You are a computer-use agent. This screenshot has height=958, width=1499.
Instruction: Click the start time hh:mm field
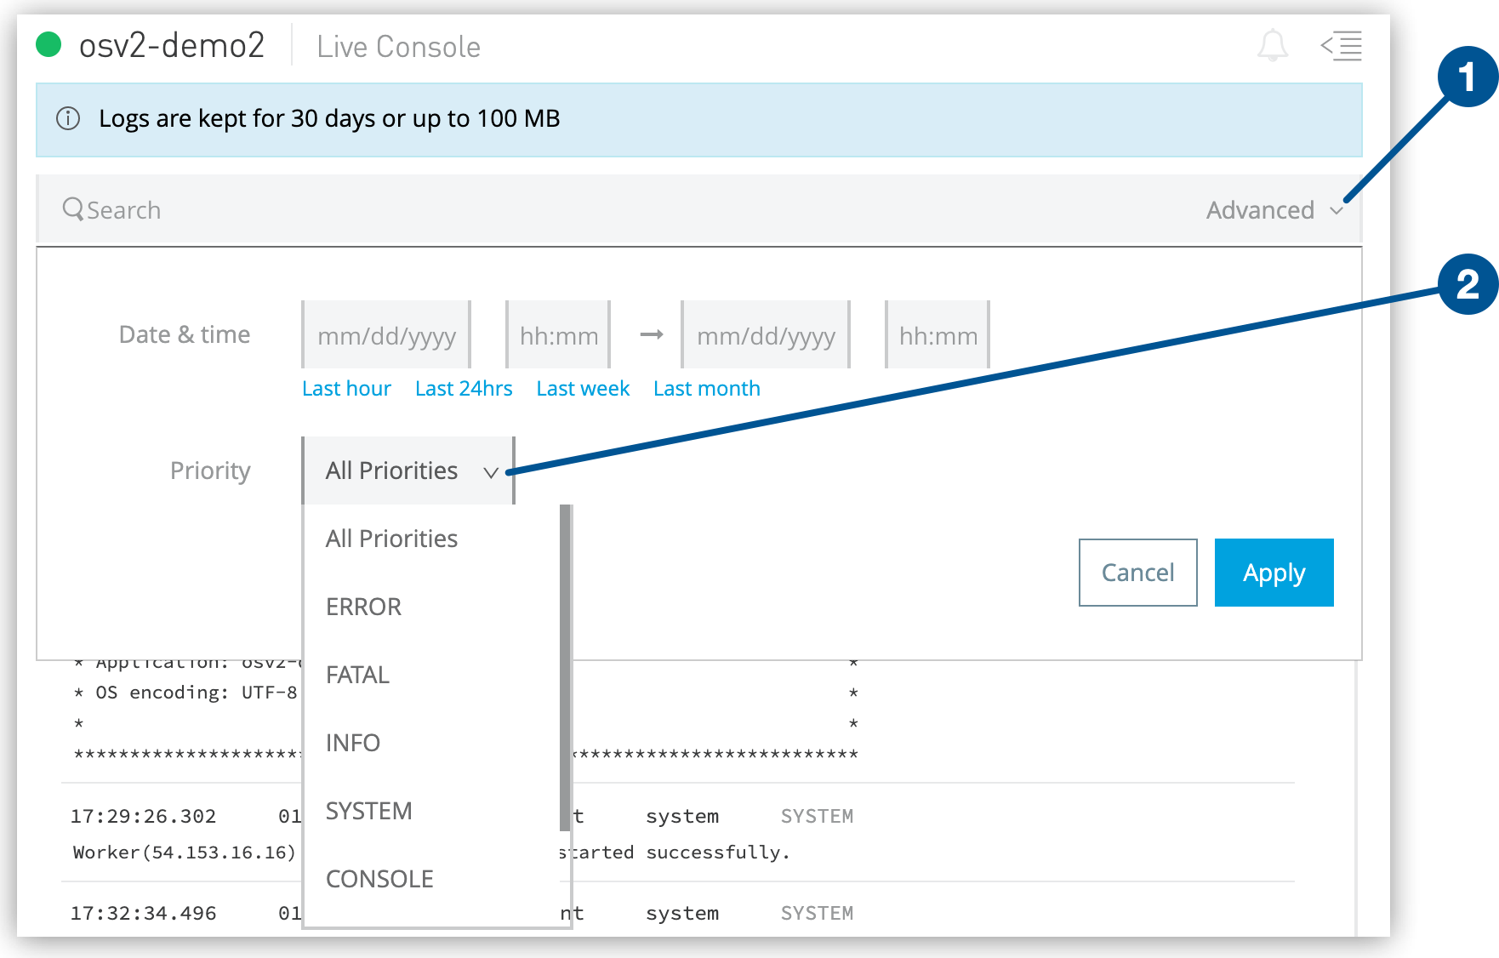click(x=557, y=334)
